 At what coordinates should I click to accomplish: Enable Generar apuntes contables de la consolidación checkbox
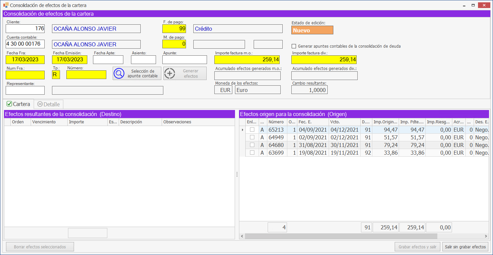pos(294,46)
